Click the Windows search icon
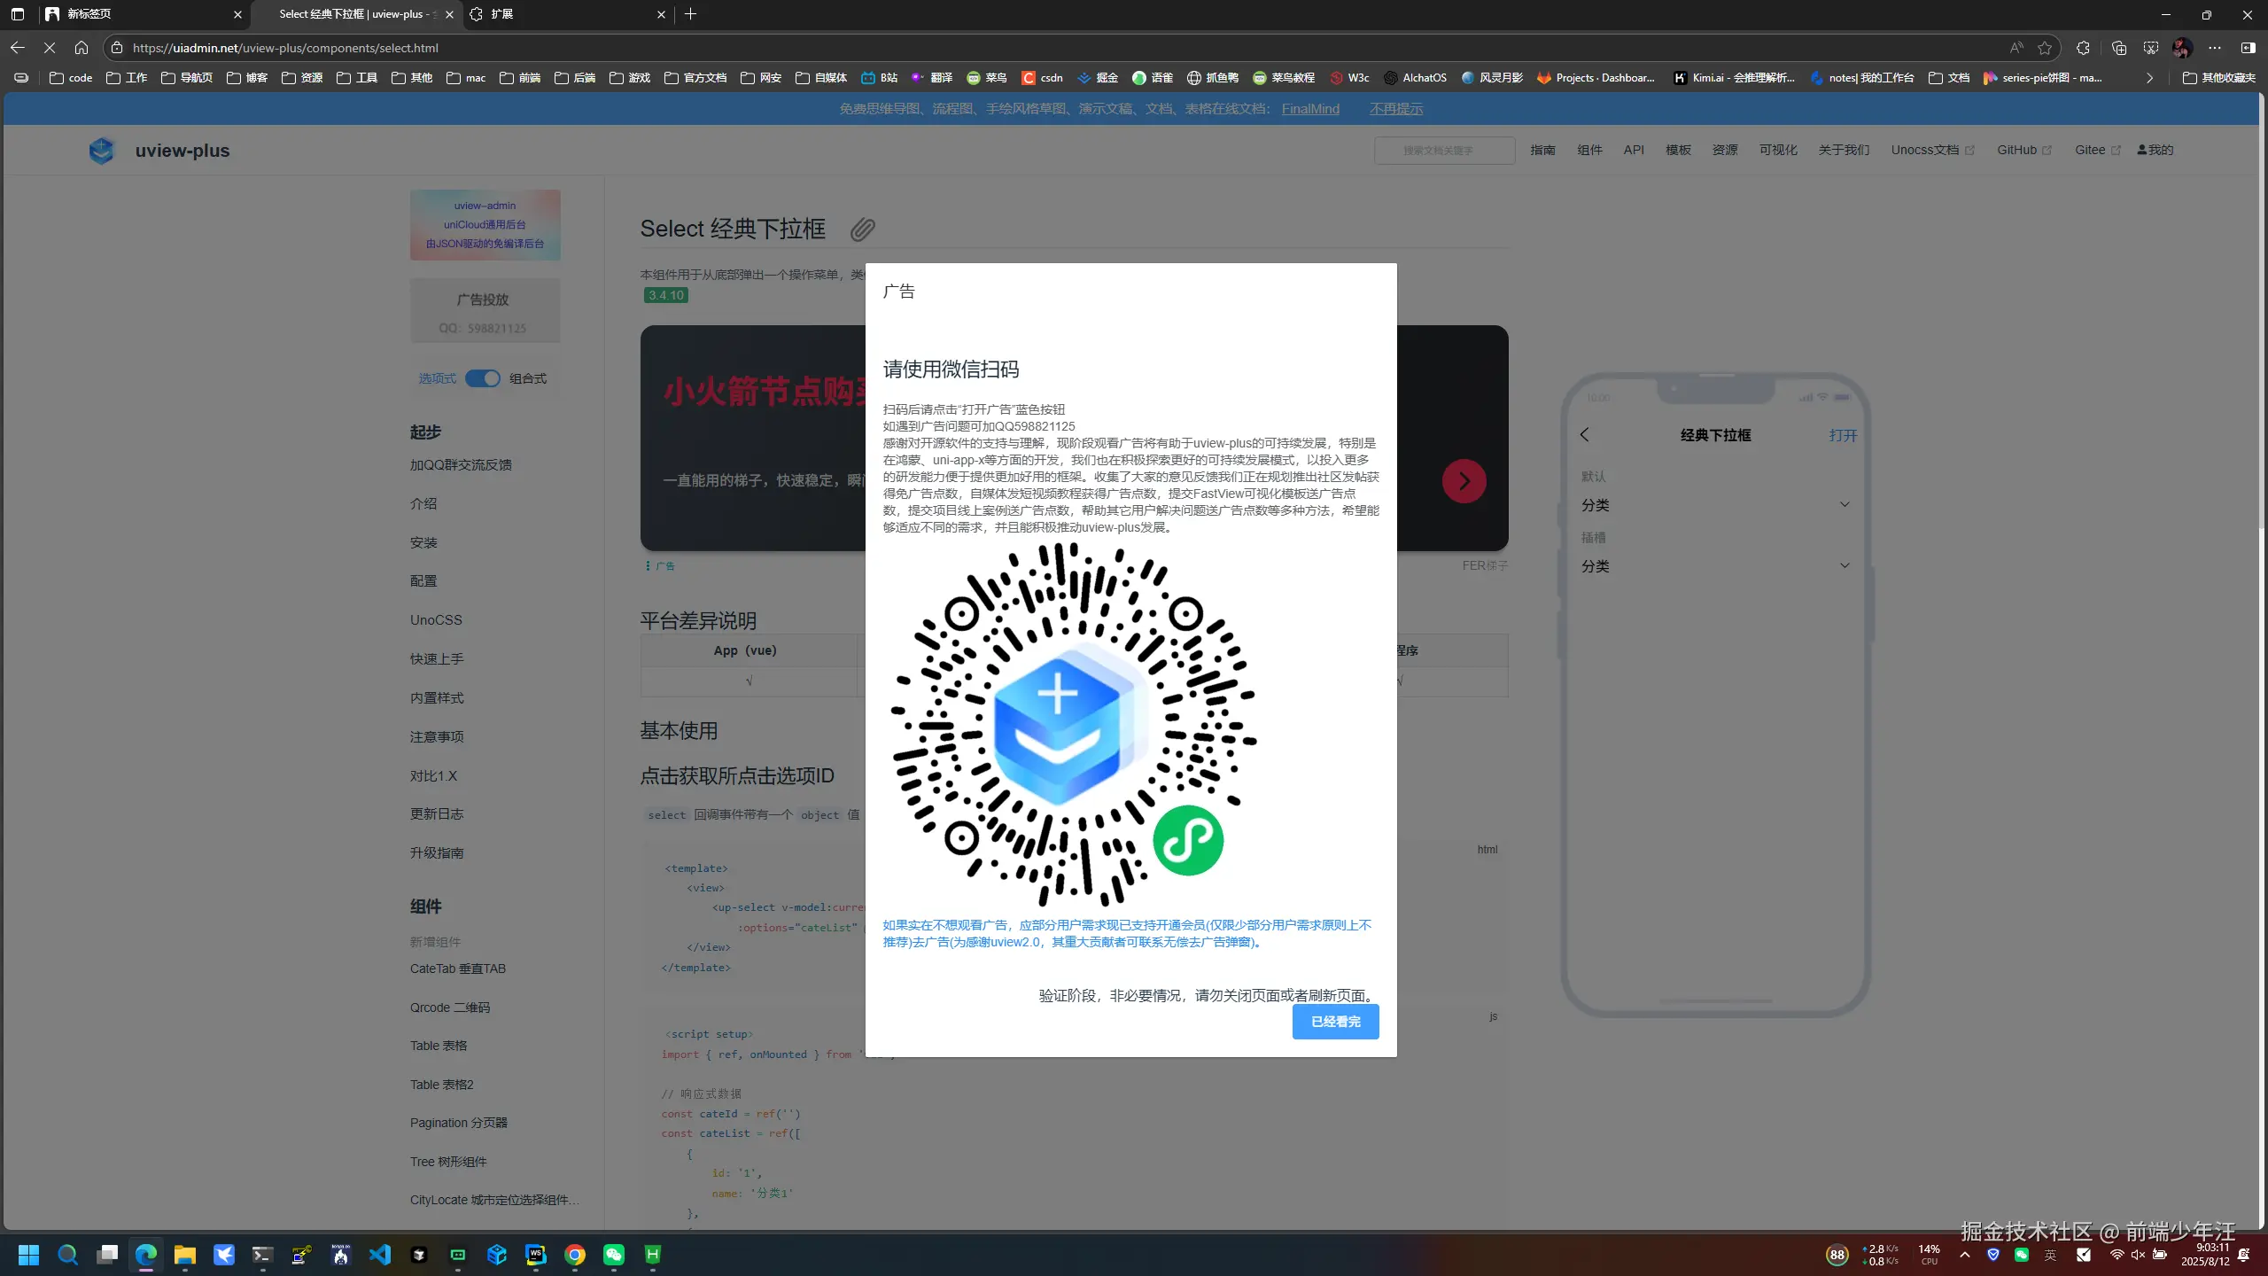 [67, 1254]
